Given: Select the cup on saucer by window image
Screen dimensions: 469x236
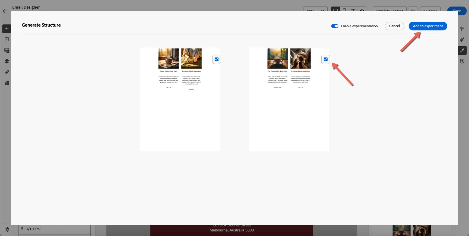Looking at the screenshot, I should (x=278, y=59).
